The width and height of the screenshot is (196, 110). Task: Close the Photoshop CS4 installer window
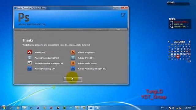tap(124, 8)
